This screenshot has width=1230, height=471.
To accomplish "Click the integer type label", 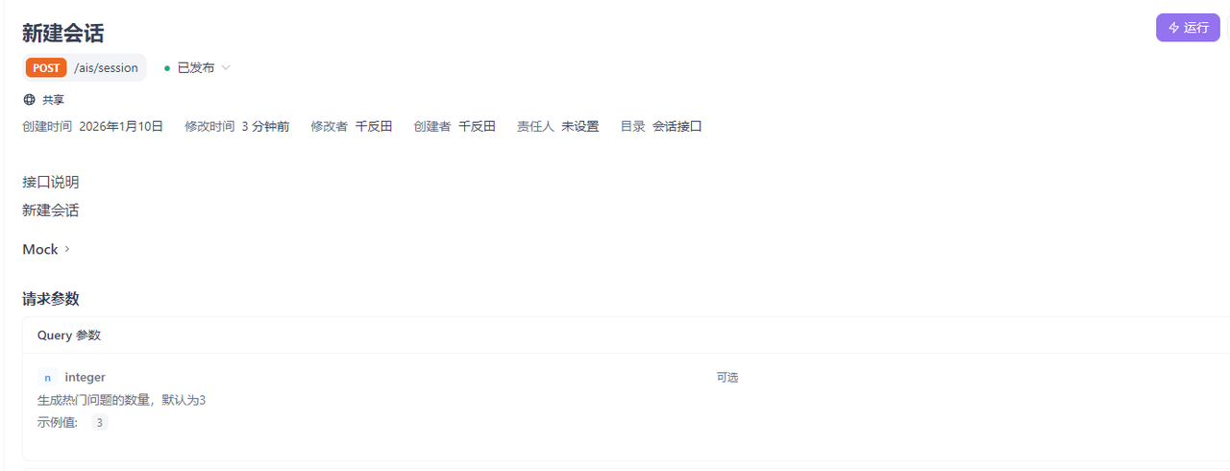I will click(86, 378).
